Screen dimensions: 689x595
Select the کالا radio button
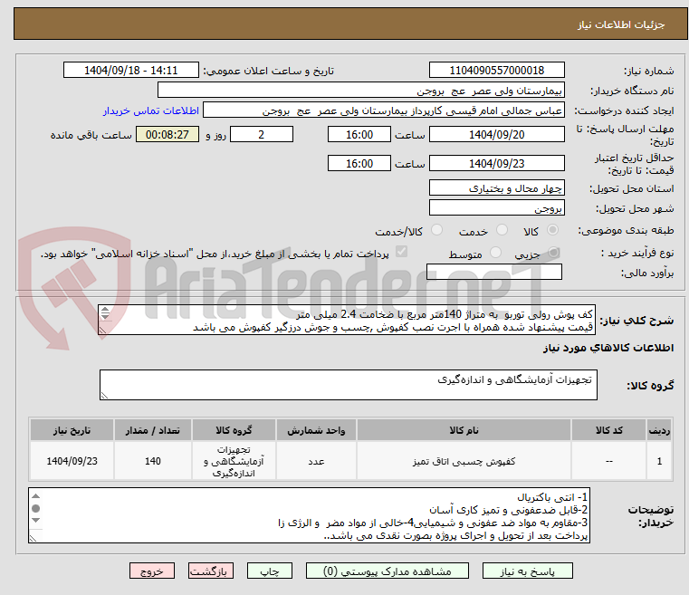coord(552,230)
